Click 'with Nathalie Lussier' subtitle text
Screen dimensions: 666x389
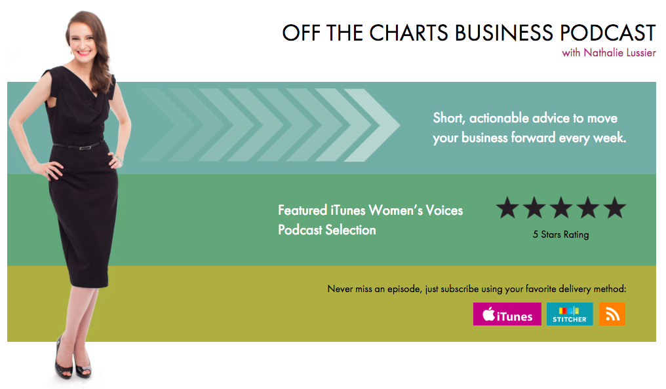(608, 53)
